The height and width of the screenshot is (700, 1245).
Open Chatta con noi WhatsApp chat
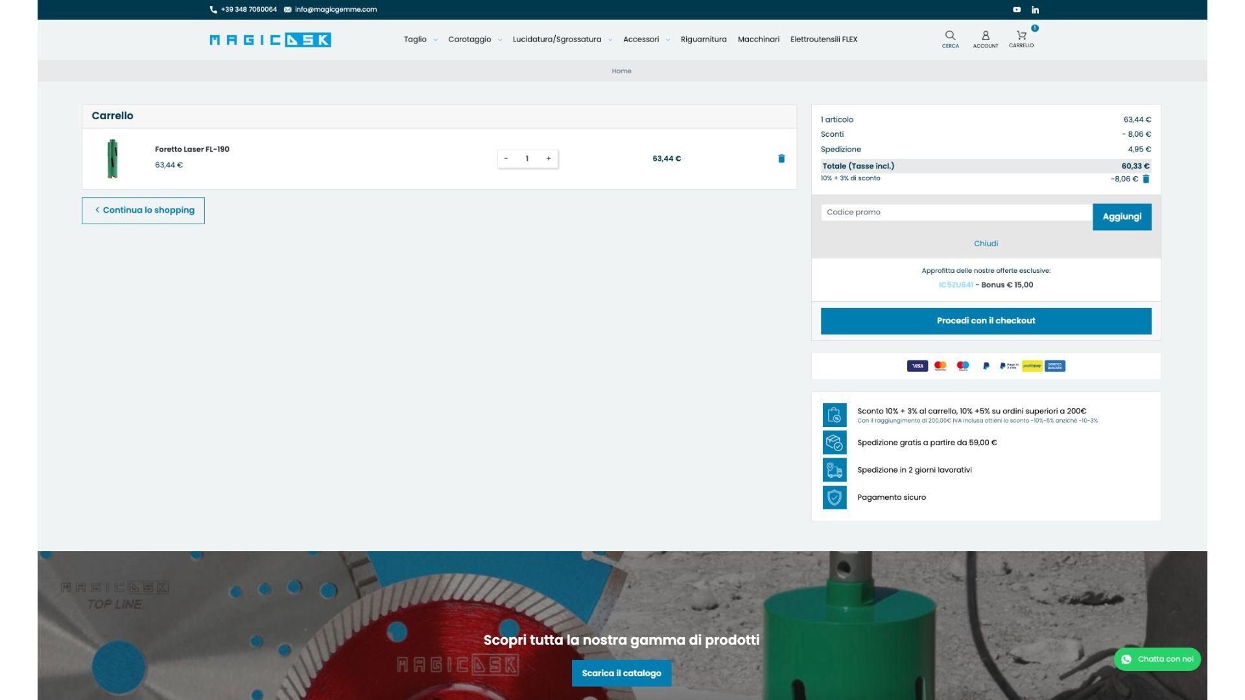(x=1157, y=660)
